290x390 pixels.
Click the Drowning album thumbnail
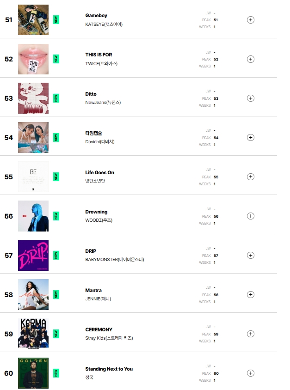coord(33,216)
